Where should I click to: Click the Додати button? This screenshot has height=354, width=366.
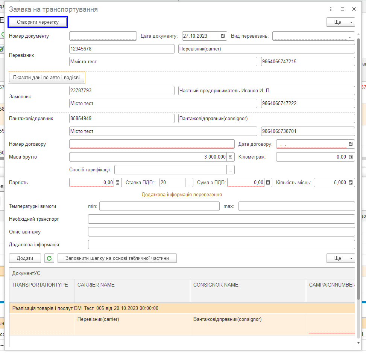coord(25,258)
